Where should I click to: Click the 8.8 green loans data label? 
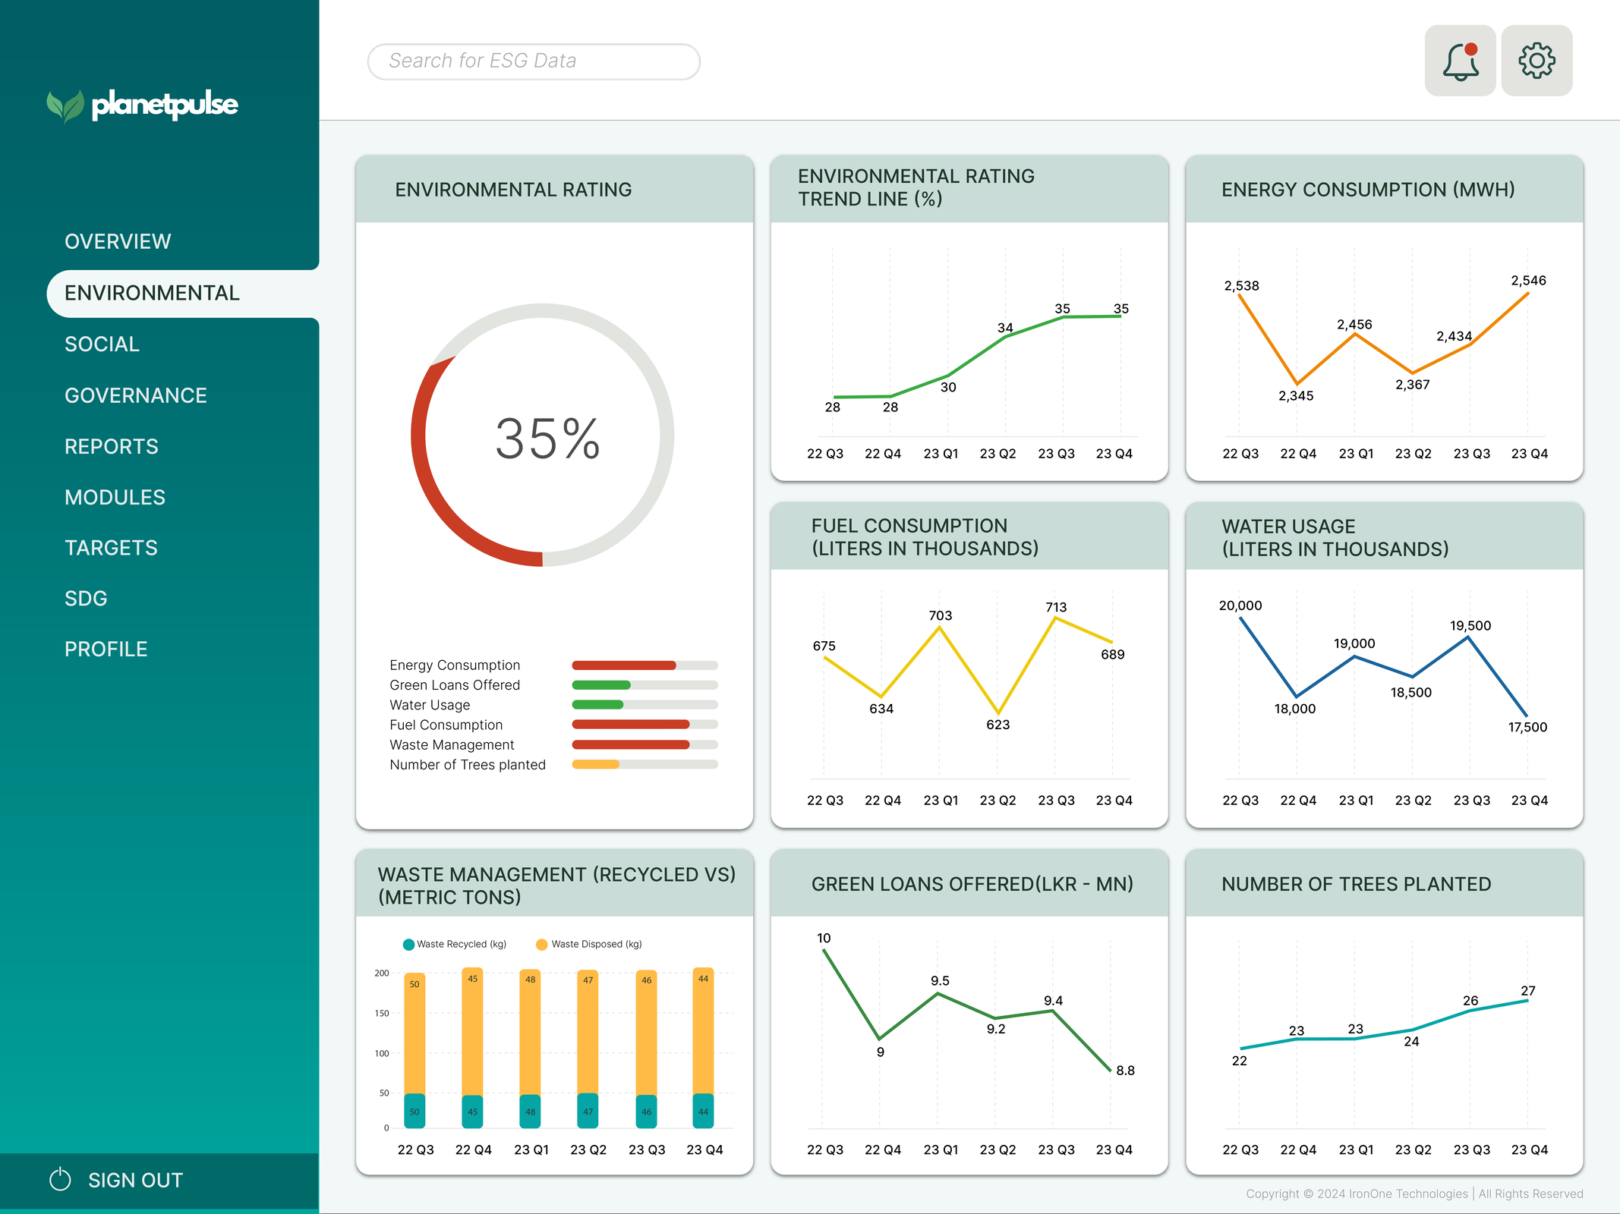(x=1125, y=1071)
